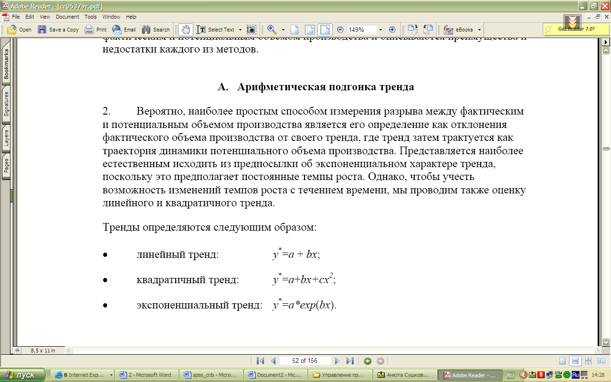Open the Internet Explorer taskbar group
The height and width of the screenshot is (382, 611).
[x=83, y=375]
